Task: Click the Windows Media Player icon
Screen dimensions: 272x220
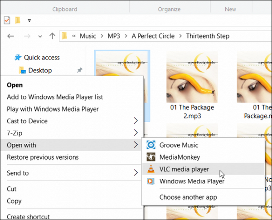Action: 151,181
